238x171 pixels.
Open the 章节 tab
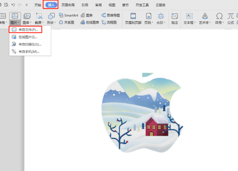point(125,5)
